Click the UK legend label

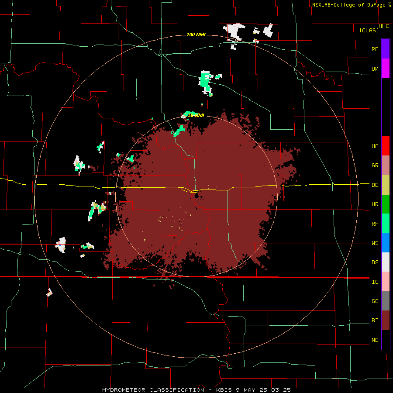375,69
